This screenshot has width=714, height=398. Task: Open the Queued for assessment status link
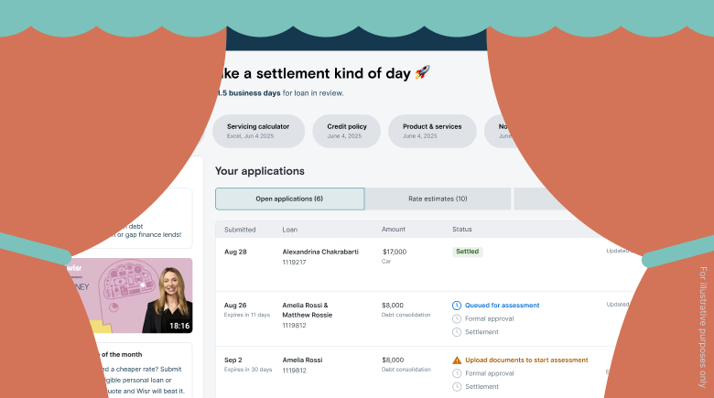pos(502,306)
